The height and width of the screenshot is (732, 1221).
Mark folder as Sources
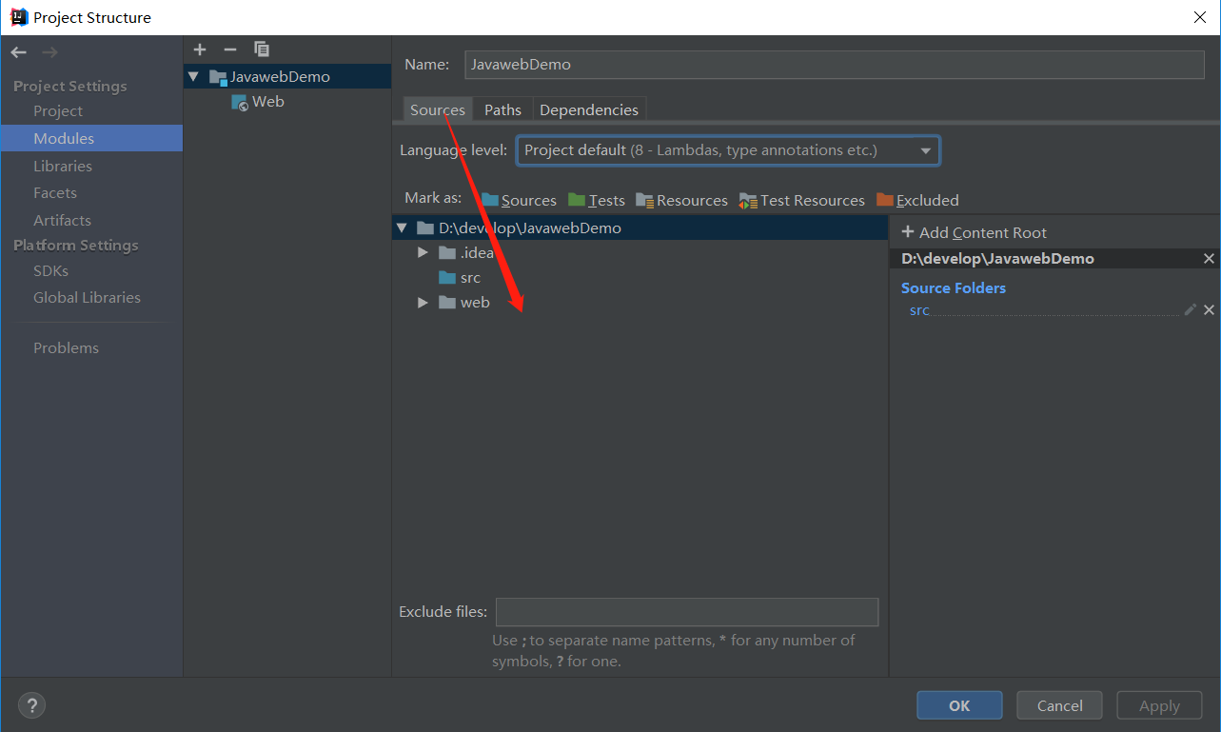519,200
